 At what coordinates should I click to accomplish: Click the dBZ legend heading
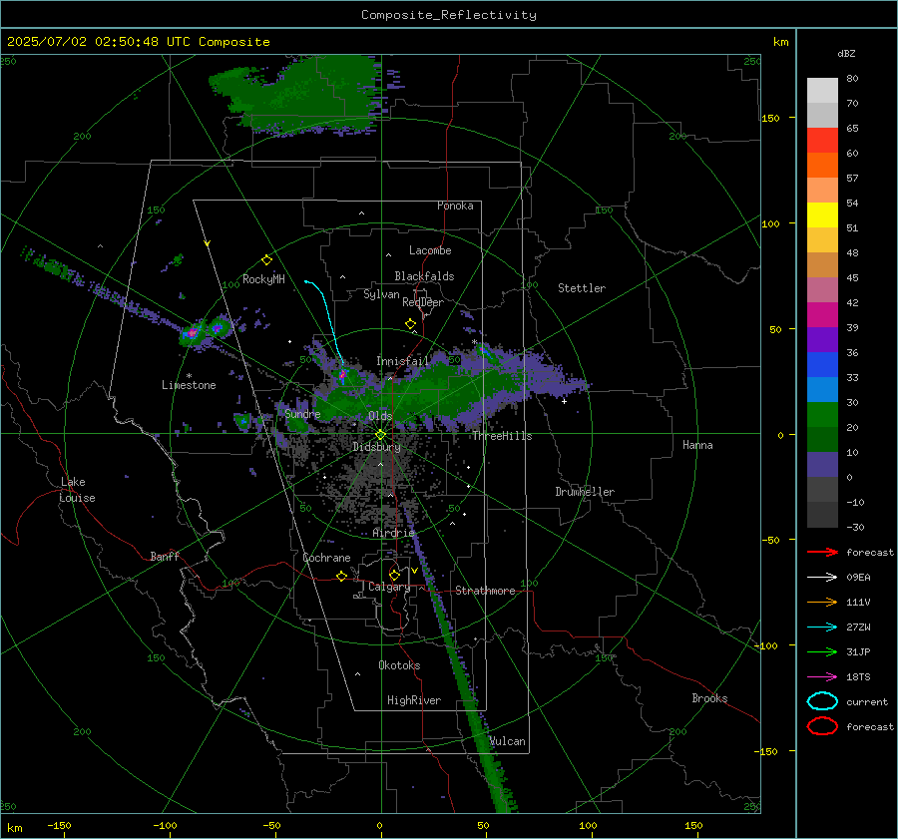846,53
